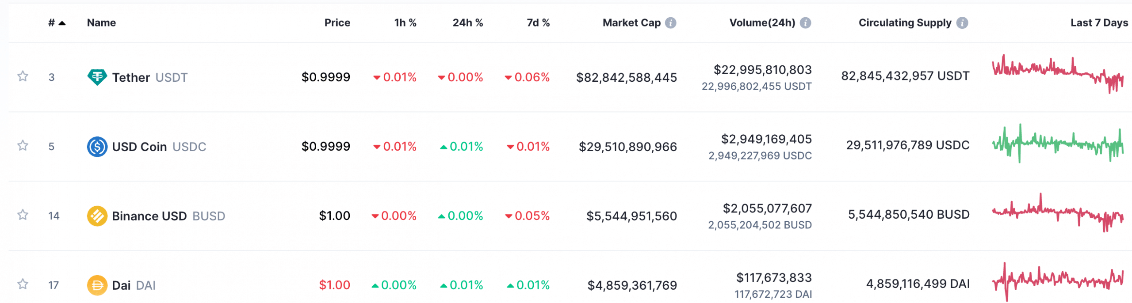The width and height of the screenshot is (1132, 303).
Task: Open the Circulating Supply info icon
Action: pyautogui.click(x=962, y=23)
